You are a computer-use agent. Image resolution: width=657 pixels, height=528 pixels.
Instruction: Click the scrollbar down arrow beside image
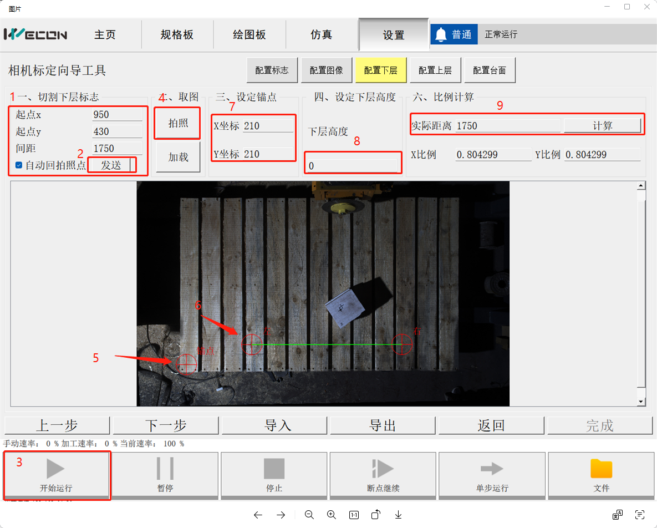tap(641, 401)
